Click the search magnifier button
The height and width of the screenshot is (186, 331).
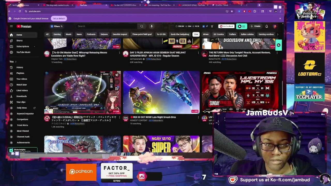point(142,26)
